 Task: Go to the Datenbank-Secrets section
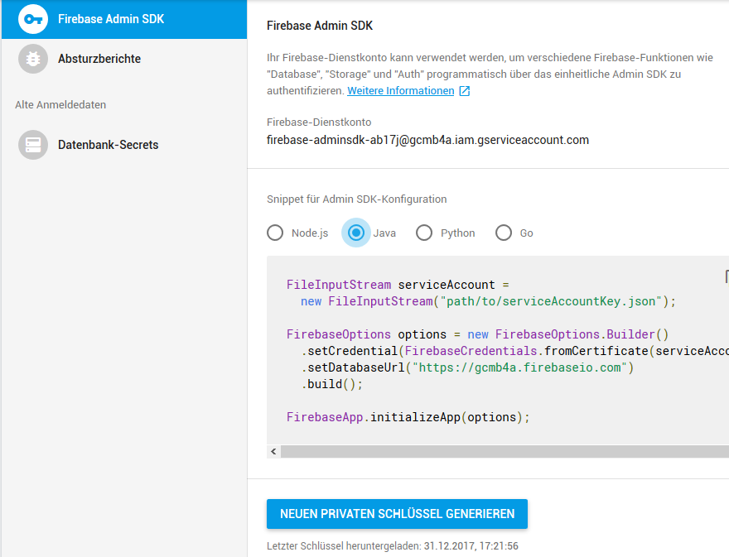(x=108, y=145)
